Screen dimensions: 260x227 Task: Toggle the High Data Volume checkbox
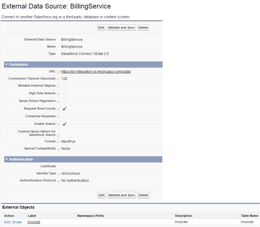coord(64,94)
